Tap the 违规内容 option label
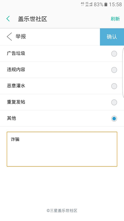 [x=16, y=69]
